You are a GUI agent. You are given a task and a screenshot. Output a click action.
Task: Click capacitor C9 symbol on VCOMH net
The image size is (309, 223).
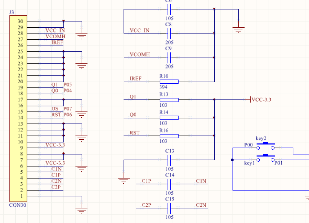[x=169, y=58]
